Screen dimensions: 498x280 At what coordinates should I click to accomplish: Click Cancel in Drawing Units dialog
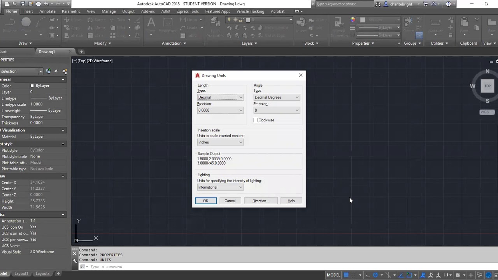(230, 201)
